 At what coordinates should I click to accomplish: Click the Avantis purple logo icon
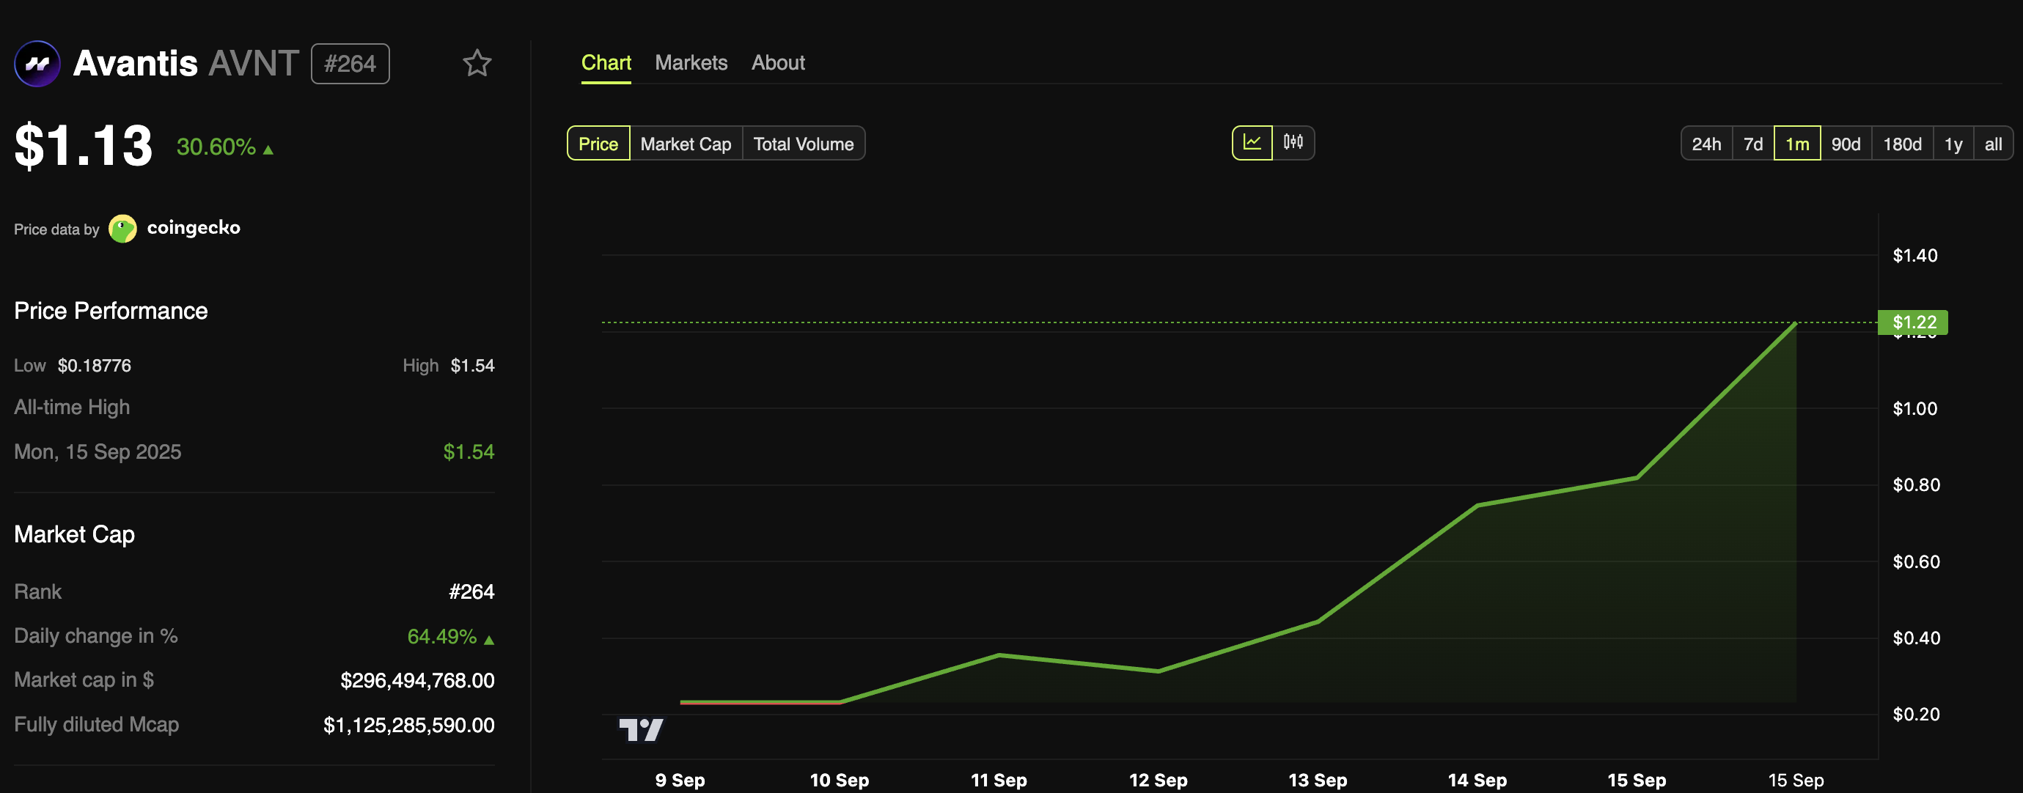pos(37,64)
